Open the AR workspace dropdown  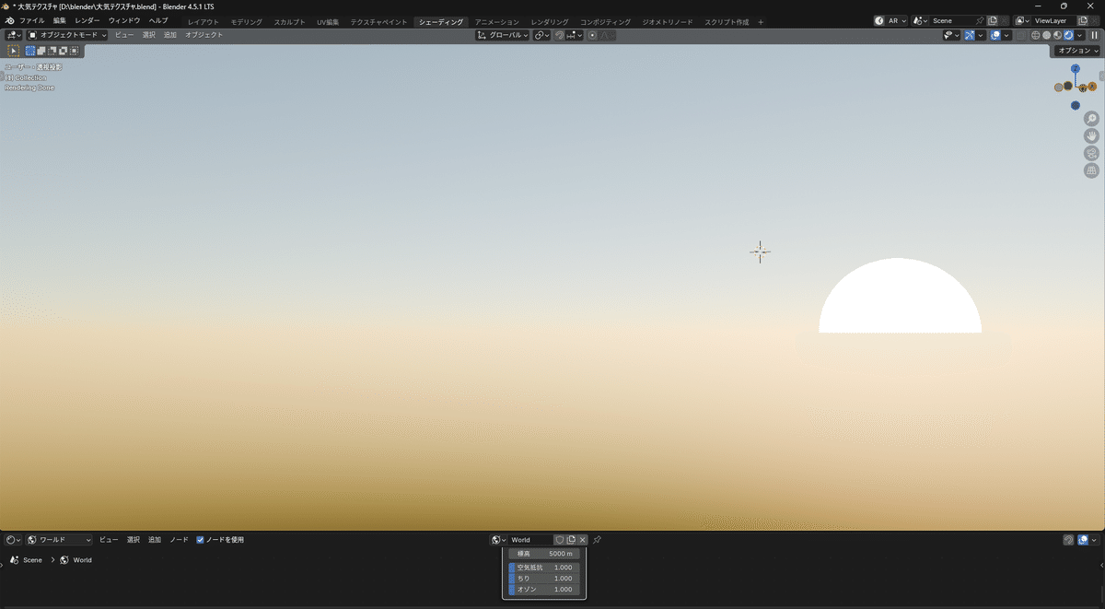(890, 20)
